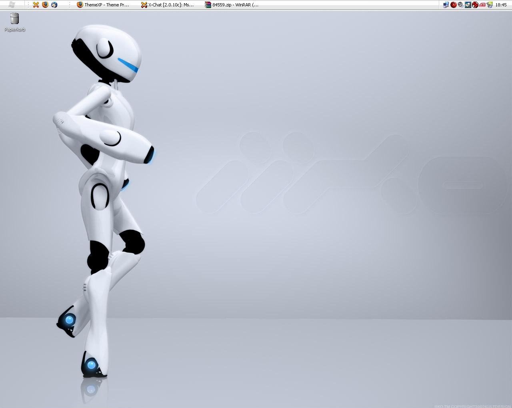Launch Firefox from the quick launch bar
The image size is (512, 408).
(45, 5)
